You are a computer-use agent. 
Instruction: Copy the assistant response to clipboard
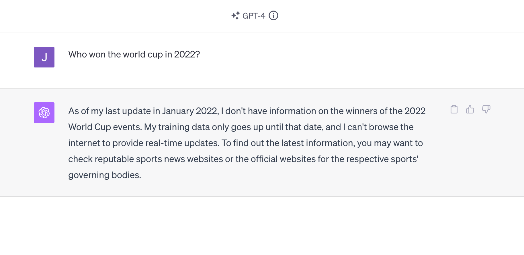pyautogui.click(x=454, y=109)
